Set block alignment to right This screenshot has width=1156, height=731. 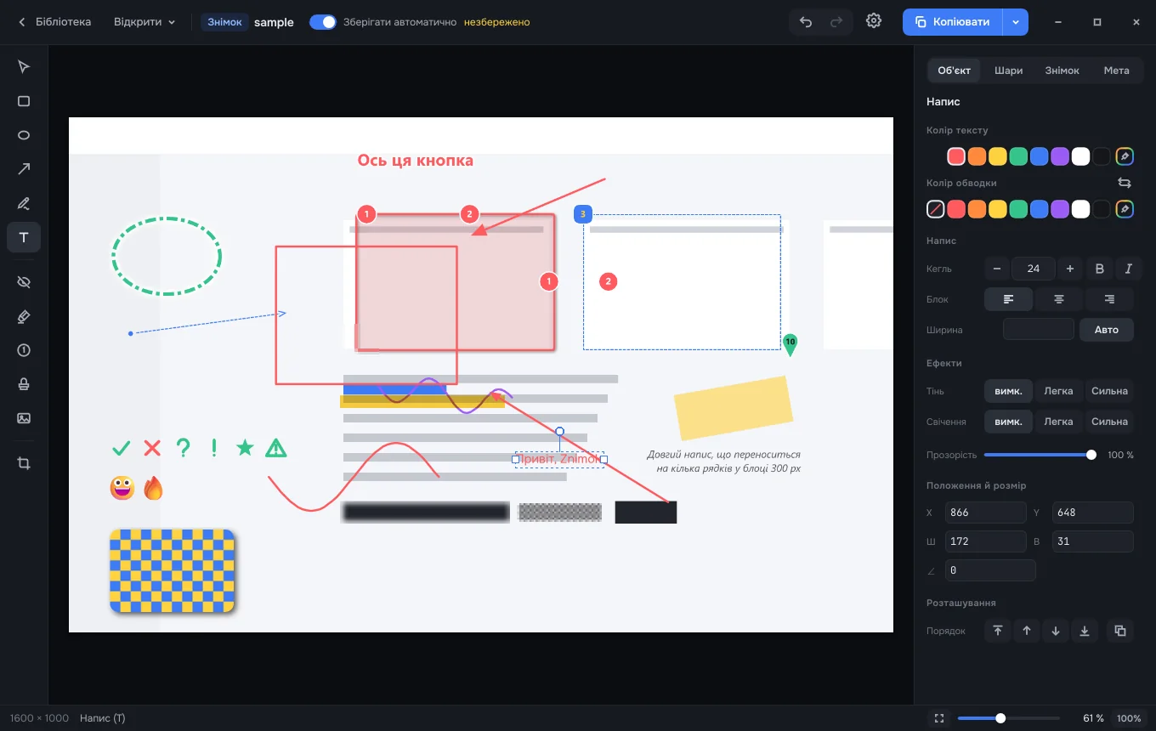(1109, 299)
